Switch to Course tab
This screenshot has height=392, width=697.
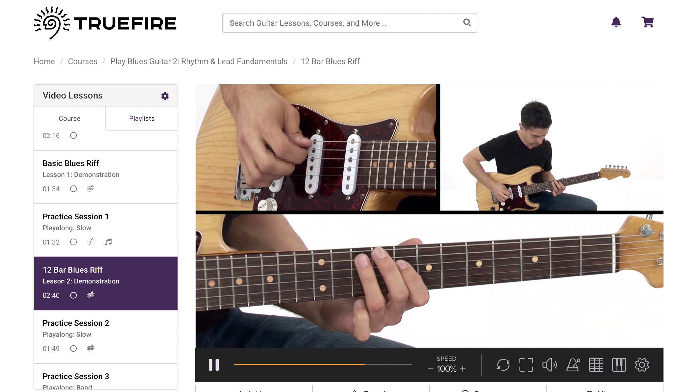tap(69, 118)
